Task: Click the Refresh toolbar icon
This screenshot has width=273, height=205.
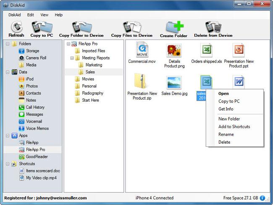Action: tap(16, 28)
